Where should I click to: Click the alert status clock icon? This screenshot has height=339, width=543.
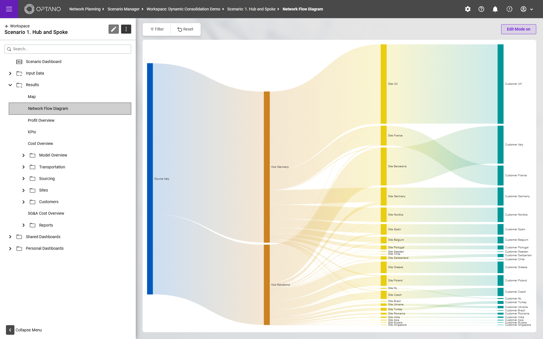point(509,9)
